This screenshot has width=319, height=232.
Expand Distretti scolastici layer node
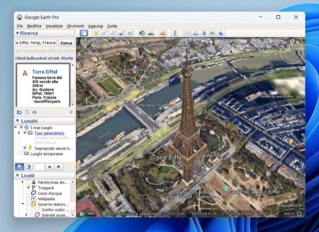pos(26,215)
